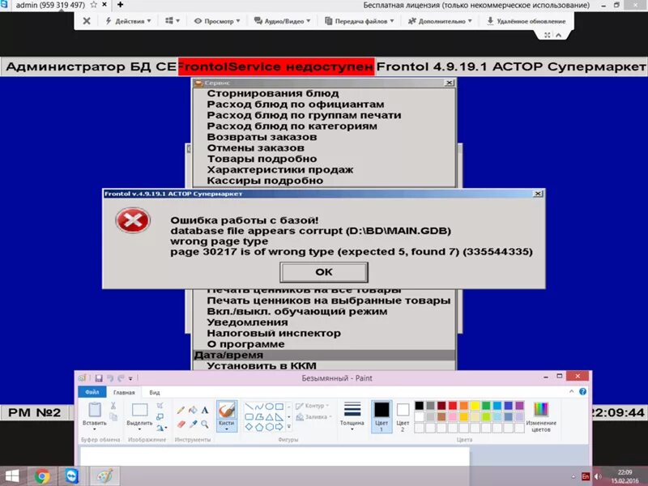Viewport: 648px width, 486px height.
Task: Open the Толщина line thickness dropdown
Action: pyautogui.click(x=352, y=416)
